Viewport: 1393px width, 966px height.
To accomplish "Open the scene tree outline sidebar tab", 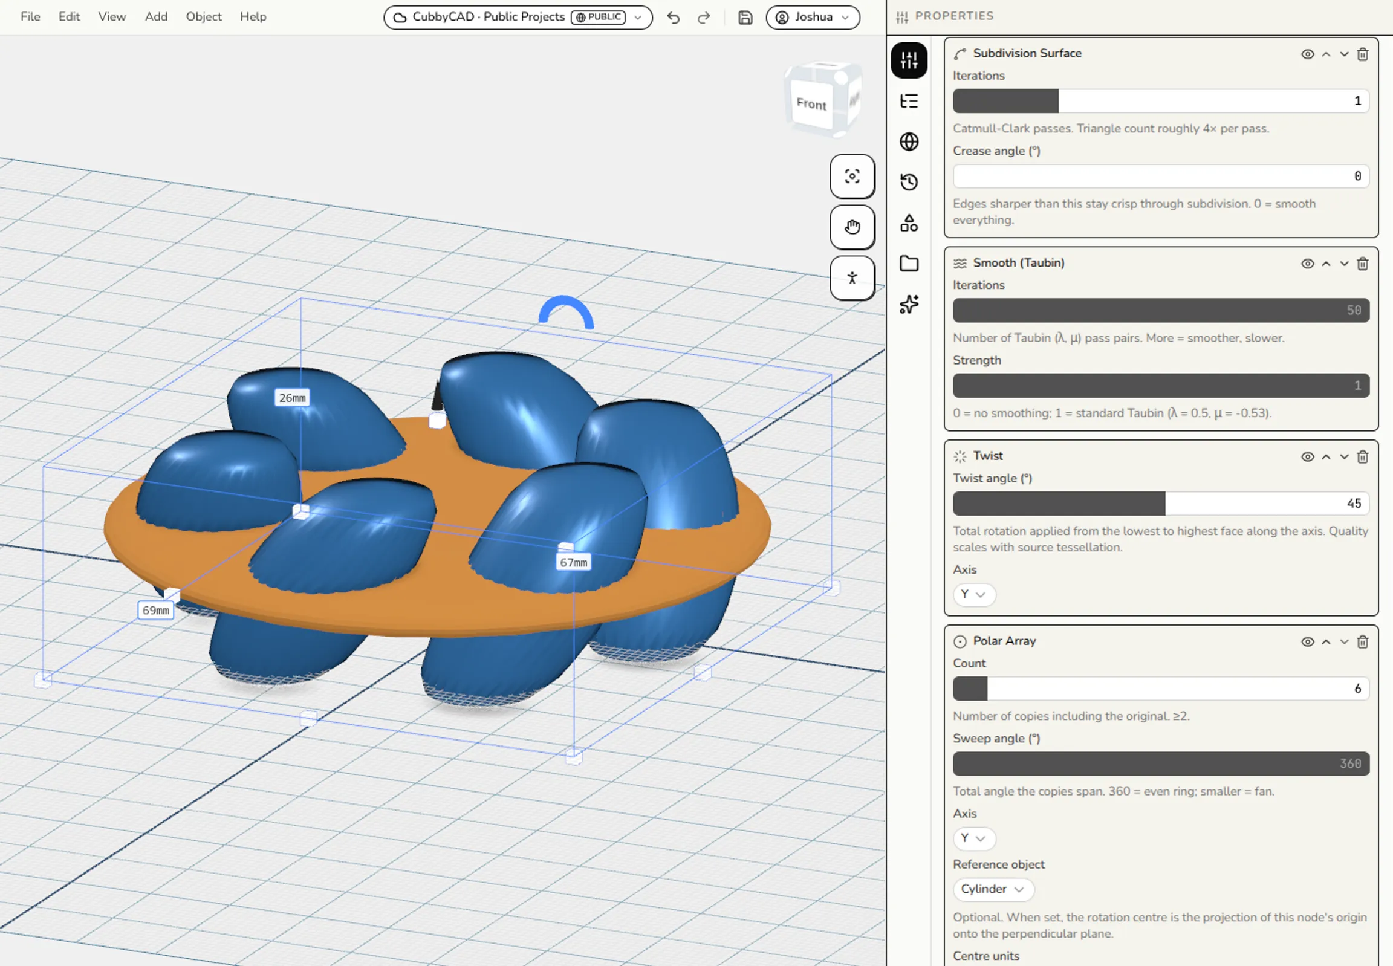I will click(909, 101).
